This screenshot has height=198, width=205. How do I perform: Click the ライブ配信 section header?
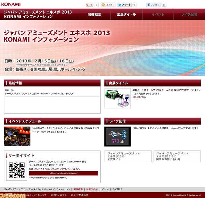click(x=152, y=121)
